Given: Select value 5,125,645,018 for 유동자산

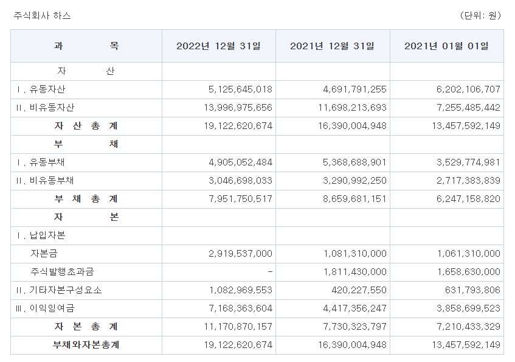Looking at the screenshot, I should tap(240, 89).
